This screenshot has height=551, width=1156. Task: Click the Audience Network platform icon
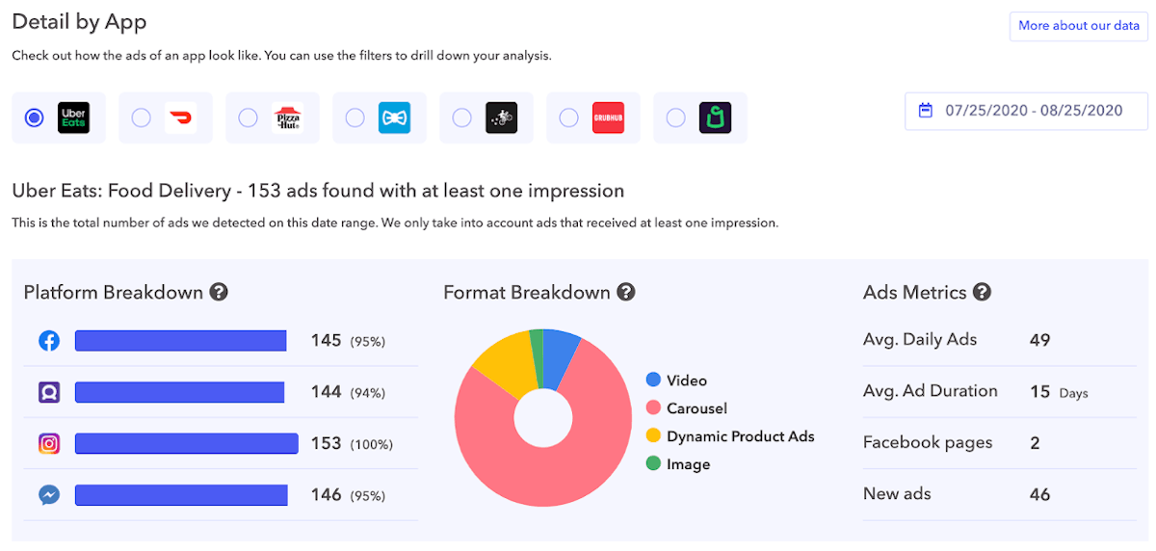point(49,392)
